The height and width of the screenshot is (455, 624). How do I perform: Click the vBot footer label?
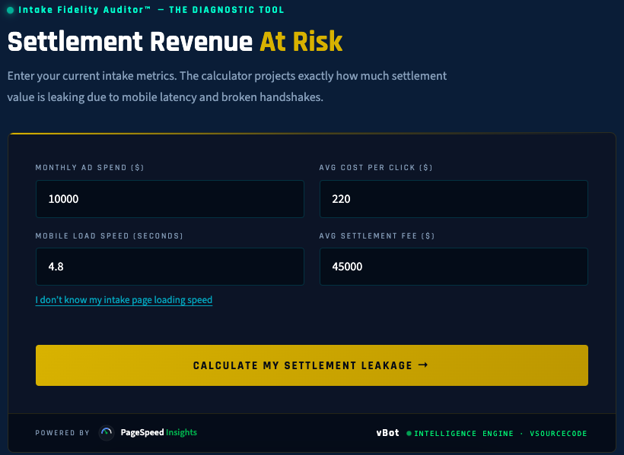(x=387, y=433)
